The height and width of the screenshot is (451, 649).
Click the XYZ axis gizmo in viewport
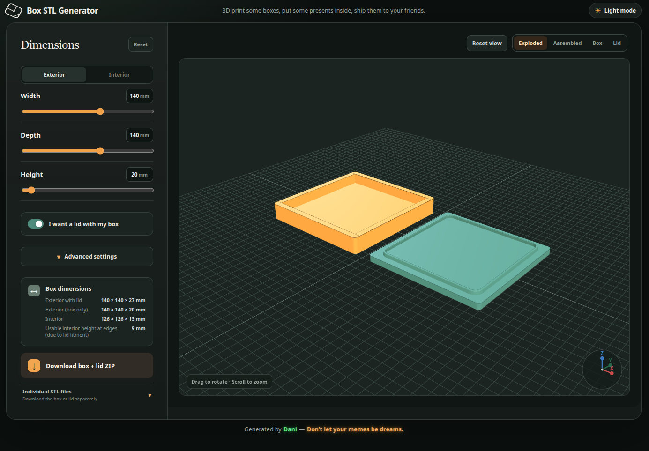[x=602, y=369]
